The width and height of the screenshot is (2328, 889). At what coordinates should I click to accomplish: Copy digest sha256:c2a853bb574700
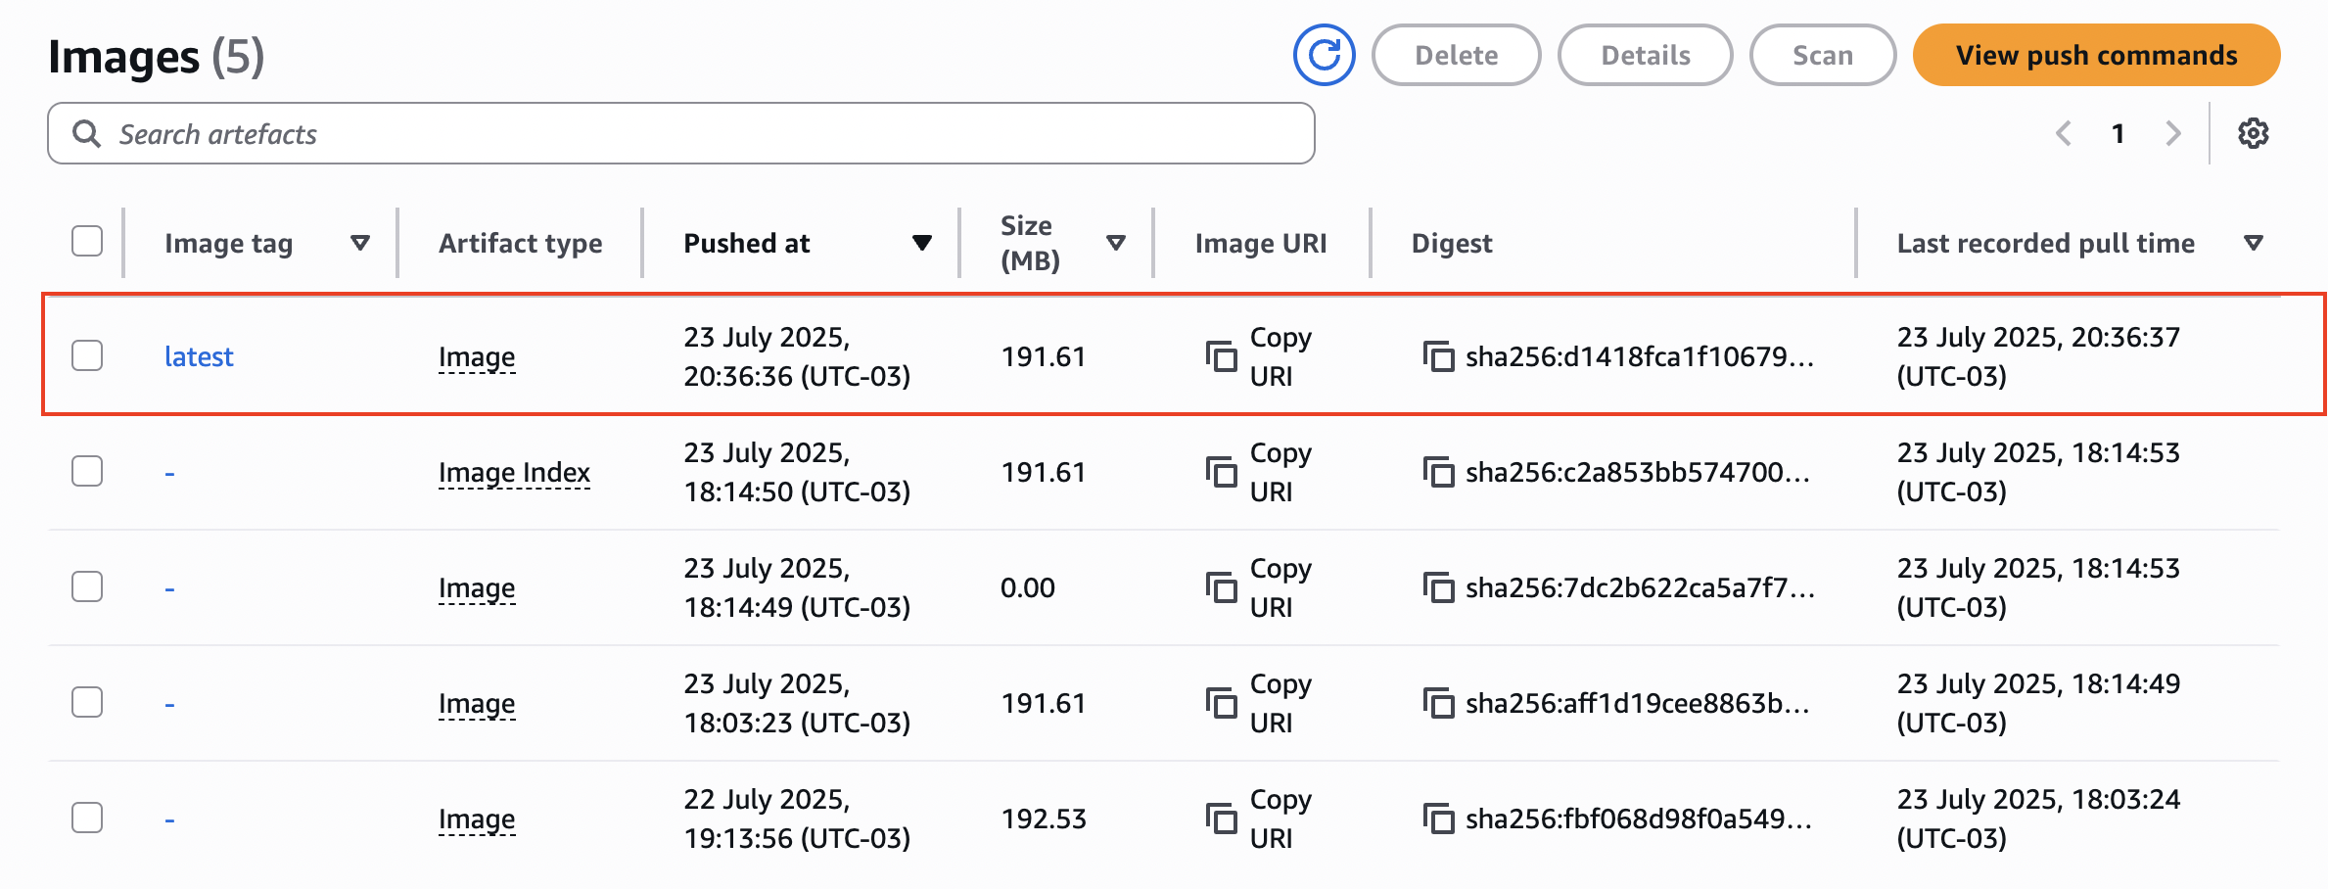coord(1437,472)
